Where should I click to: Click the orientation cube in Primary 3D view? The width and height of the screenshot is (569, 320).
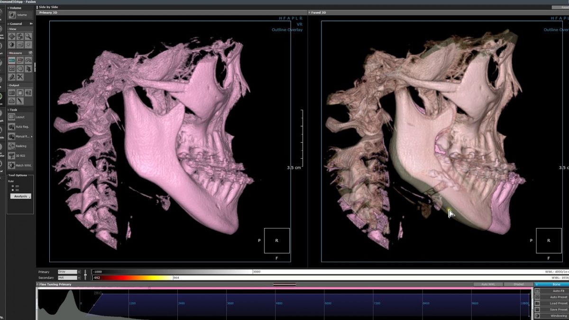[x=276, y=240]
